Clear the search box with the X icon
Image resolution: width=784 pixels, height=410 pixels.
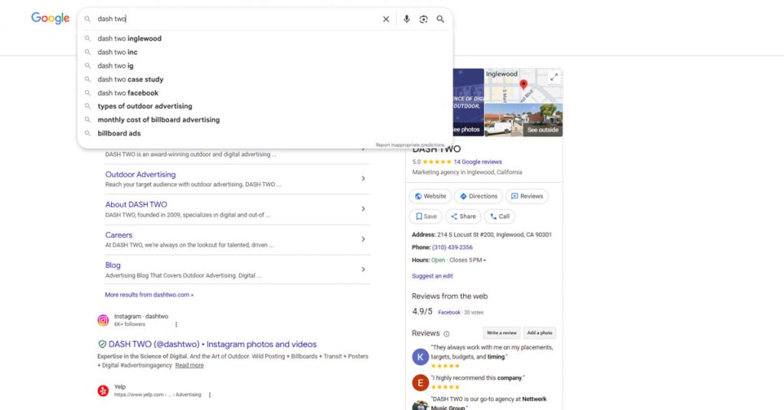[386, 19]
